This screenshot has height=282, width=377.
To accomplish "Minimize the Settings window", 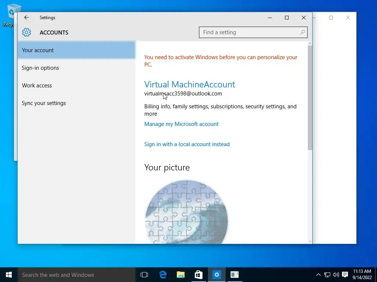I will tap(270, 18).
